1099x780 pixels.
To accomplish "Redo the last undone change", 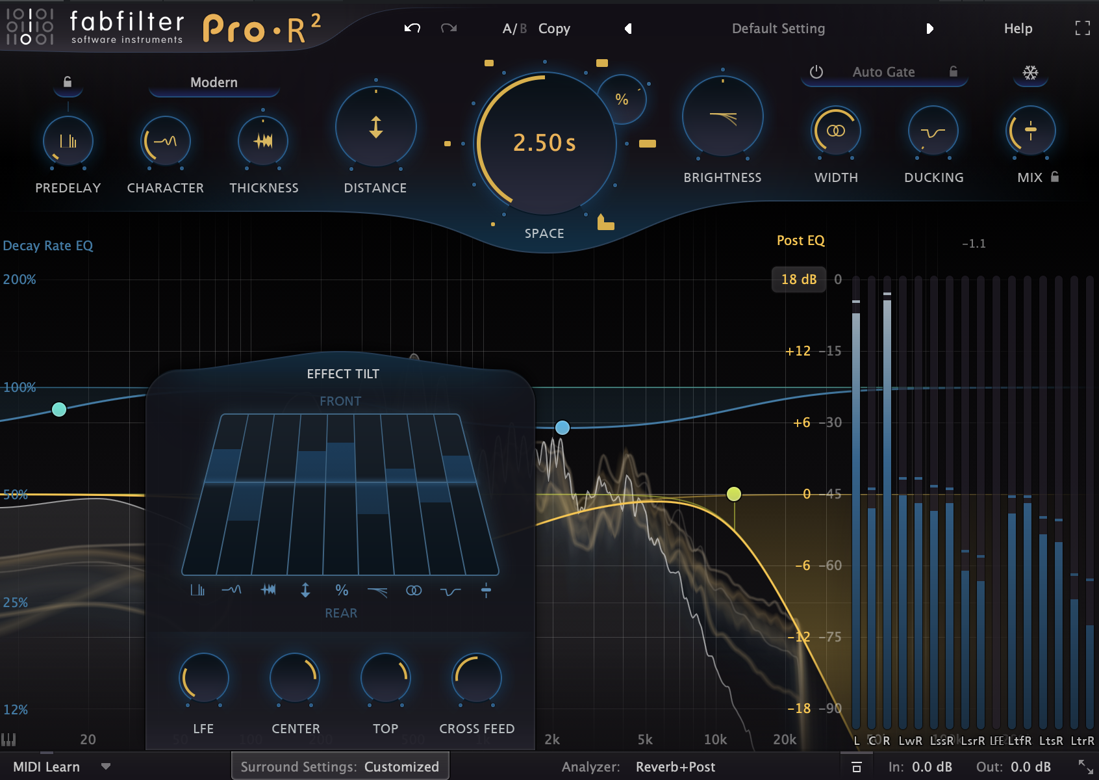I will pyautogui.click(x=449, y=28).
